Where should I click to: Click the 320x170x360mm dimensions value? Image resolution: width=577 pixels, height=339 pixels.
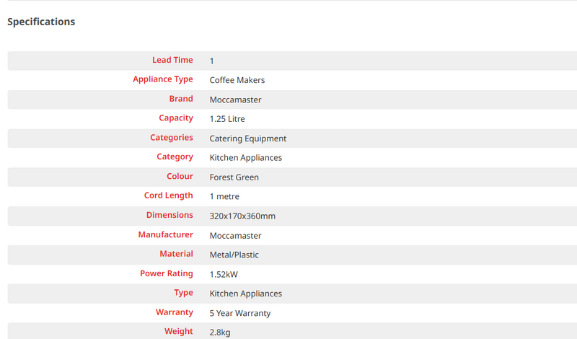coord(242,216)
